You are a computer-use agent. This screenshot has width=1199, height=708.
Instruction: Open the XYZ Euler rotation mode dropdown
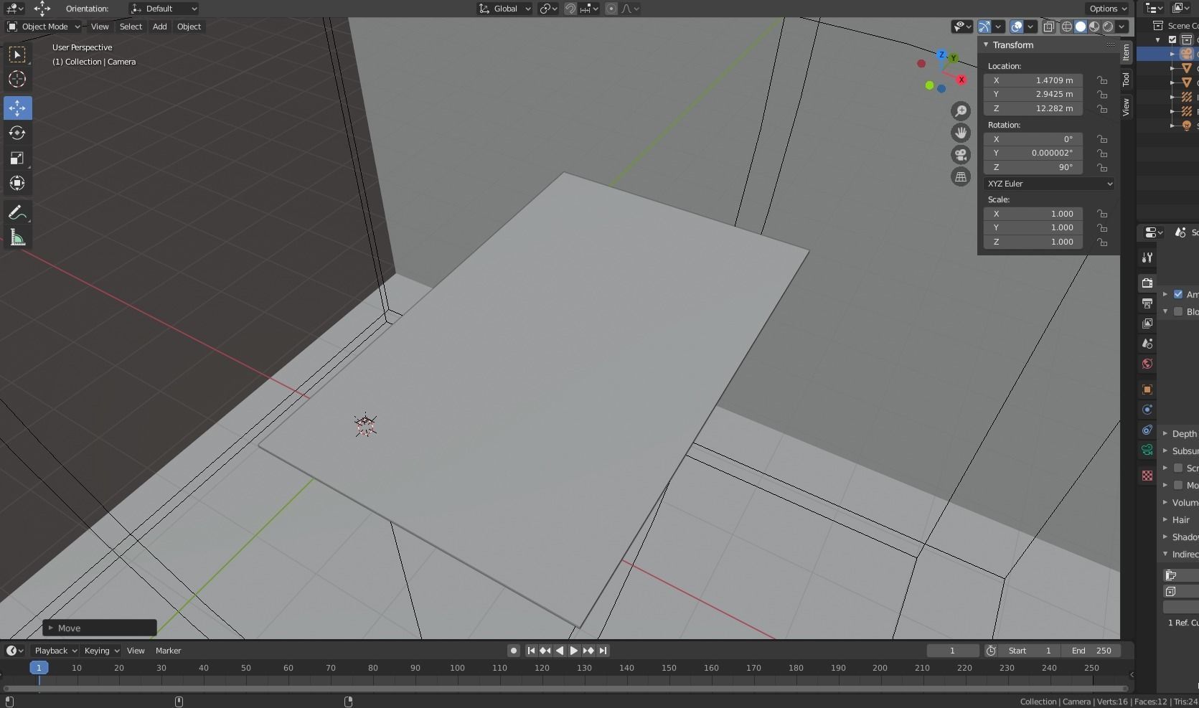tap(1048, 184)
